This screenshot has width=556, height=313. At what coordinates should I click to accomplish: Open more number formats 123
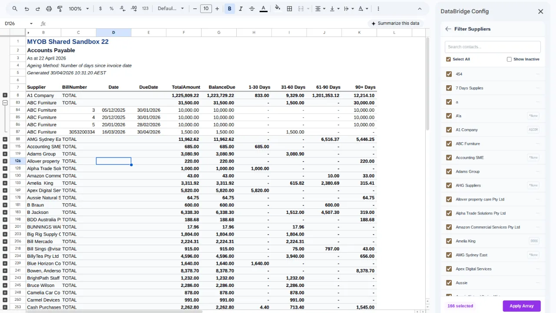point(146,9)
